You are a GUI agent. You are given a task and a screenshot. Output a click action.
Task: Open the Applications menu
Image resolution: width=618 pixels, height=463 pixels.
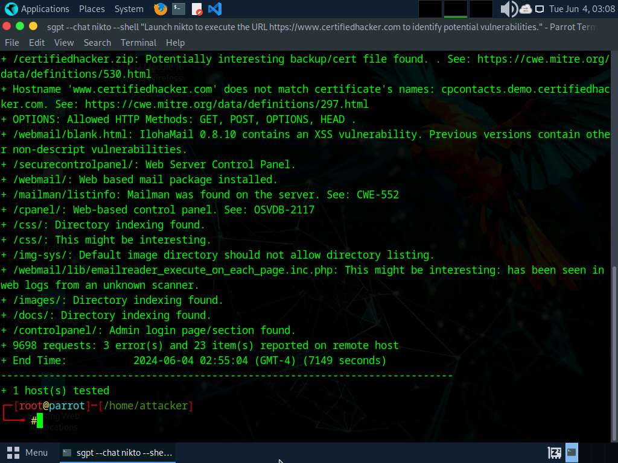point(37,9)
